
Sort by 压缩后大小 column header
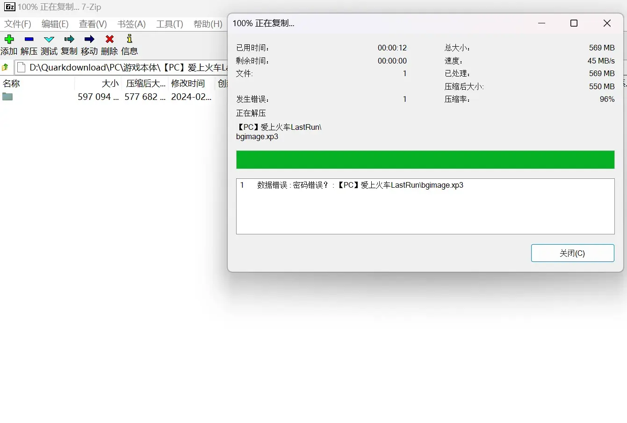145,84
